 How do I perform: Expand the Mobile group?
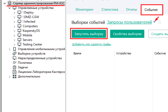tap(15, 35)
